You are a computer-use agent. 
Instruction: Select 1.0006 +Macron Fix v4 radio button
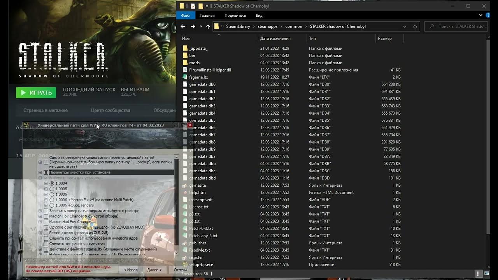(x=52, y=199)
